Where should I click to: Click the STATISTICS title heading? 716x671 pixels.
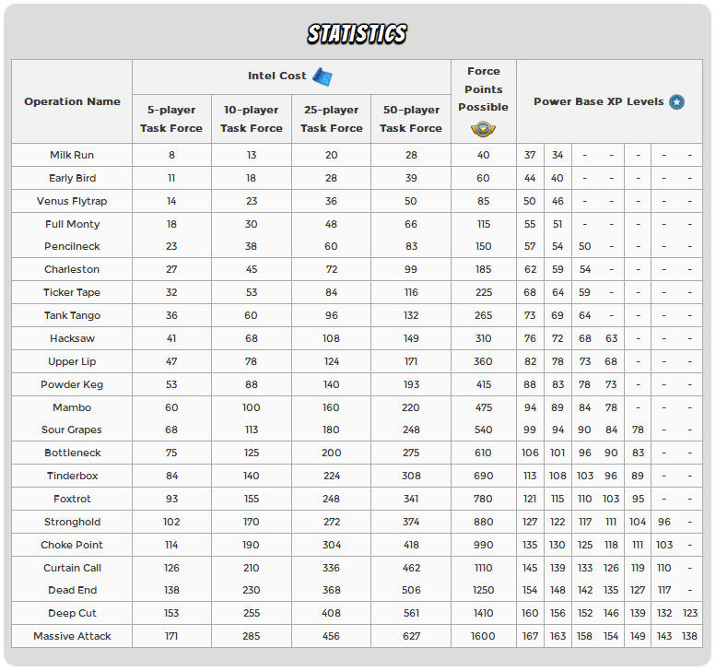coord(358,34)
